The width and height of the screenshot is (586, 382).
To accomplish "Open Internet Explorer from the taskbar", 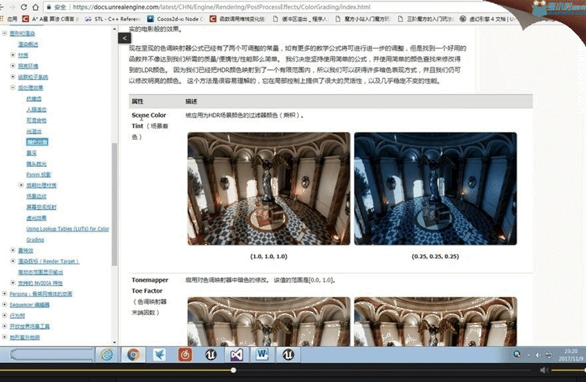I will coord(106,354).
